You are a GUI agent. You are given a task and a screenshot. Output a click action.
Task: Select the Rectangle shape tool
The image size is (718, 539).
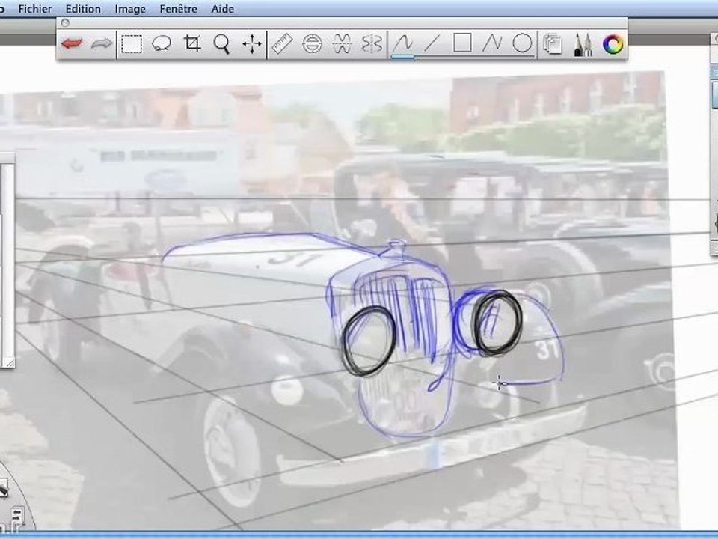(462, 43)
